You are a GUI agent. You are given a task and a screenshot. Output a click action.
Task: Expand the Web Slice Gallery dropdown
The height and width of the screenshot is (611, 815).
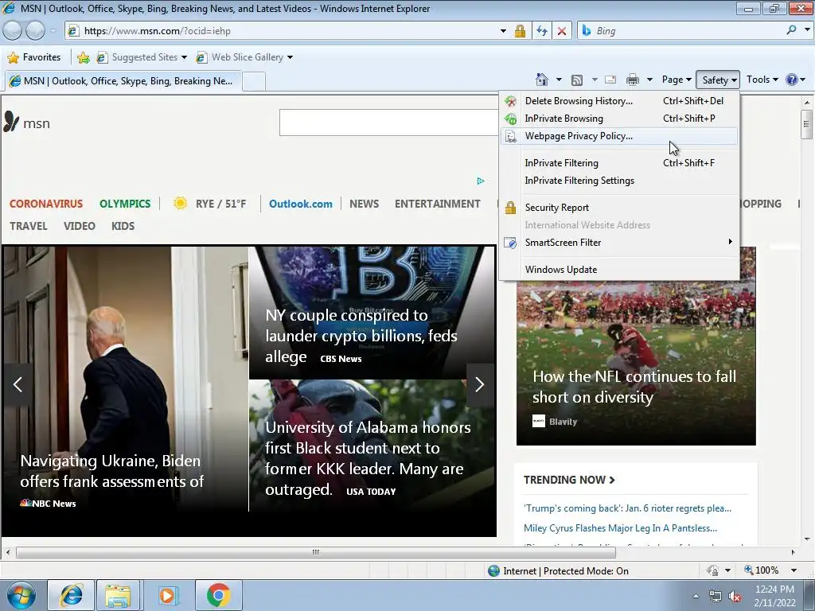click(x=290, y=57)
